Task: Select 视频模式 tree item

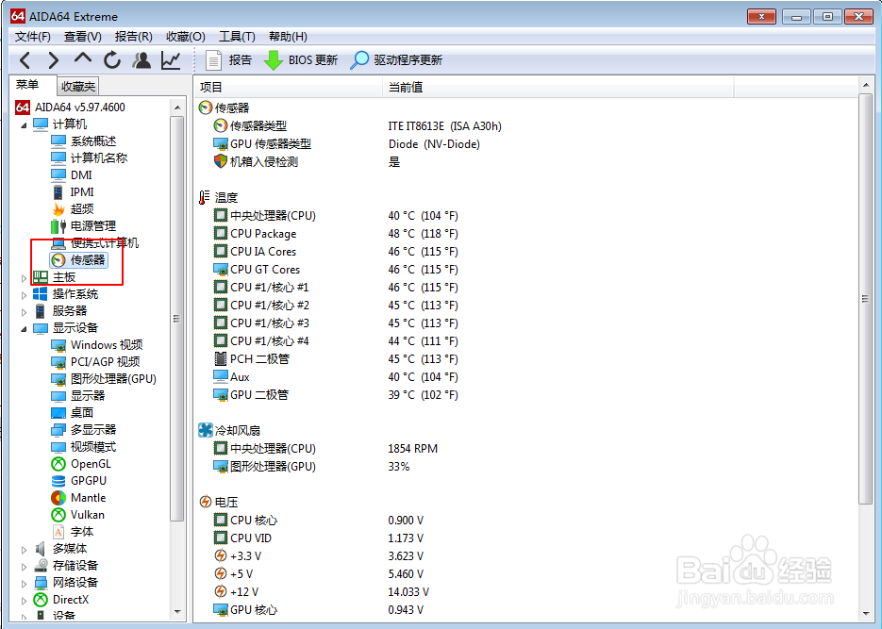Action: [x=83, y=447]
